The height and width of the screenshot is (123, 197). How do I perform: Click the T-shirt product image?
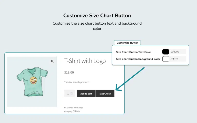(32, 81)
